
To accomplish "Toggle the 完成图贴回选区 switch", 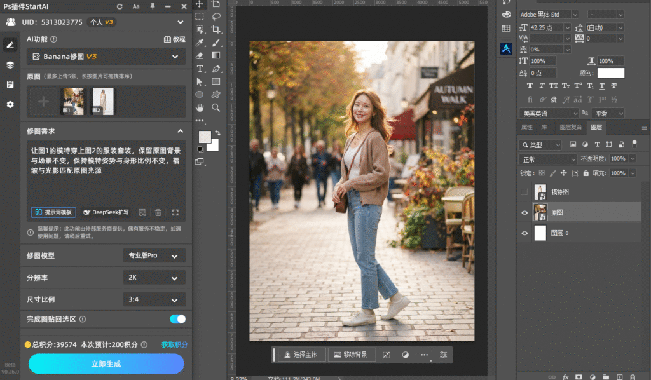I will [x=178, y=319].
